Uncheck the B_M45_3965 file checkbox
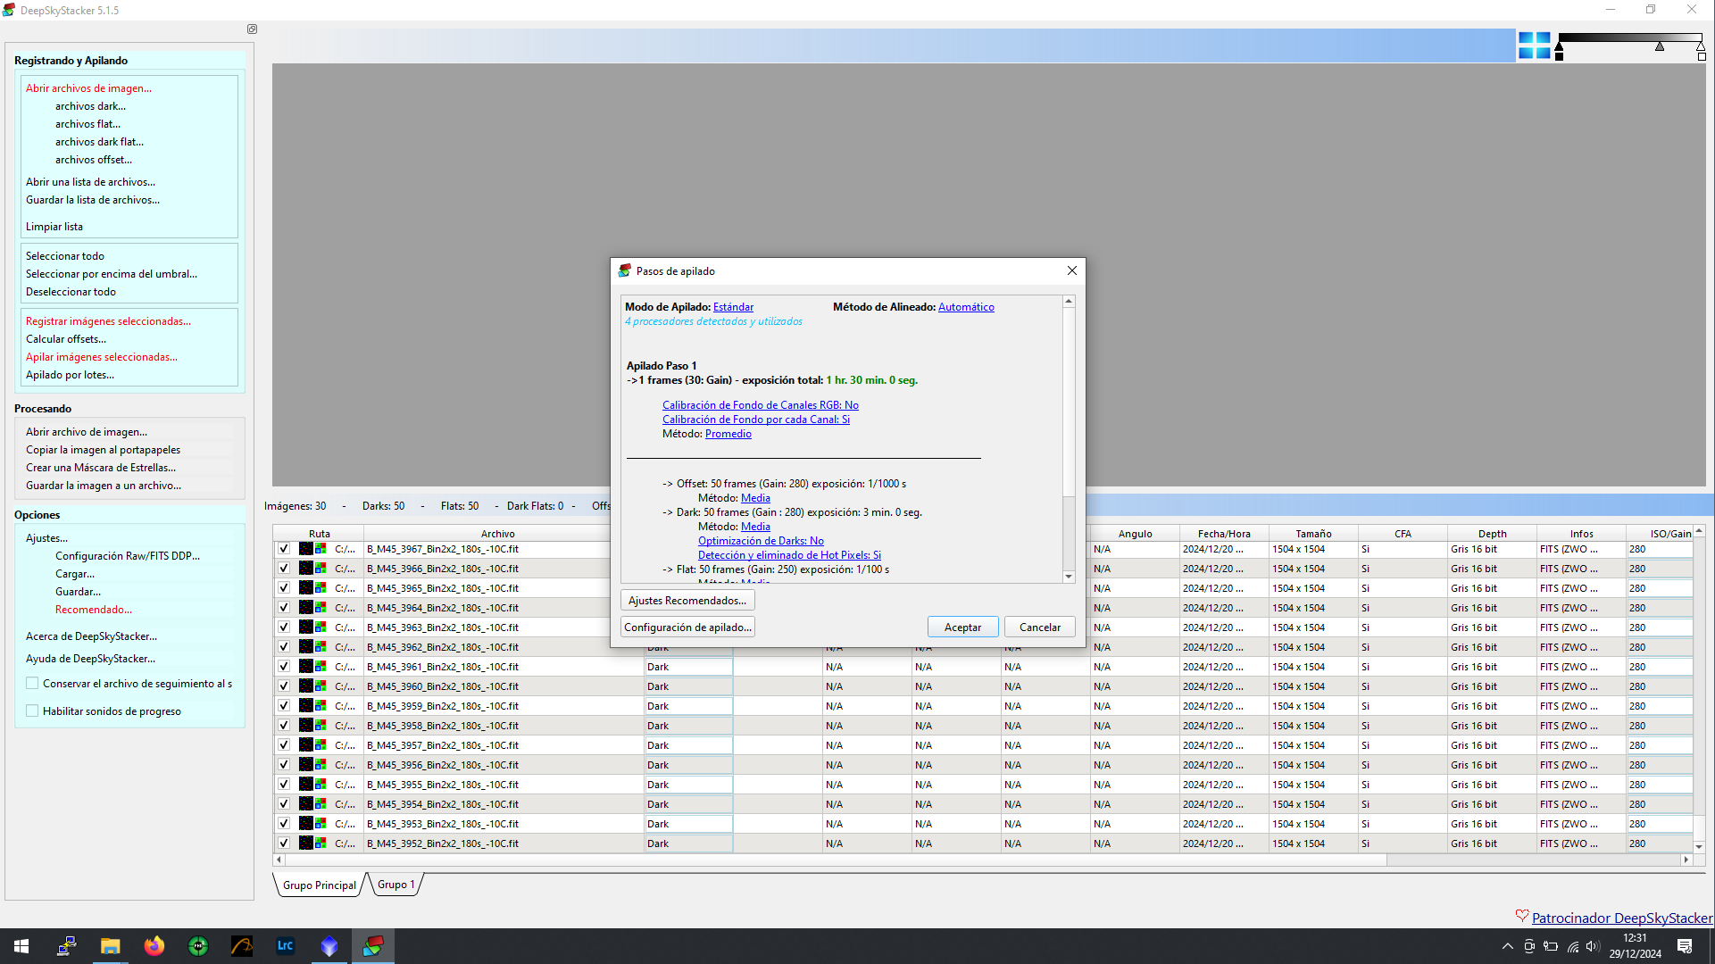Viewport: 1715px width, 964px height. tap(284, 588)
